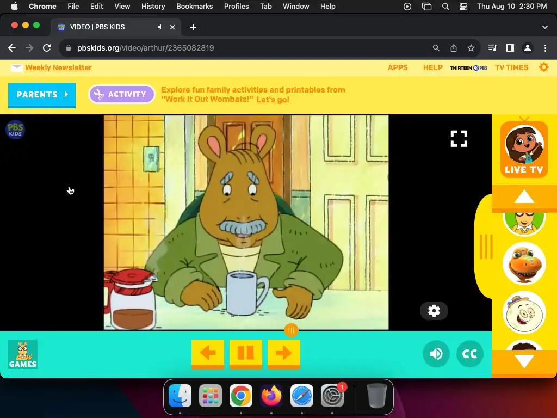The height and width of the screenshot is (418, 557).
Task: Click the Thirteen PBS station logo
Action: pyautogui.click(x=468, y=68)
